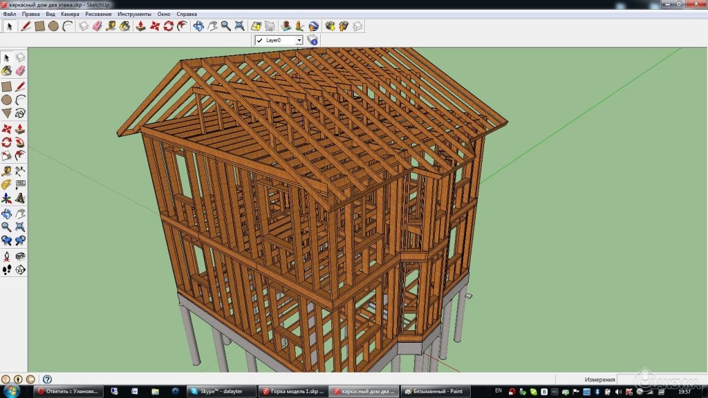Select the Polygon tool in left toolbar
This screenshot has height=398, width=708.
click(7, 113)
